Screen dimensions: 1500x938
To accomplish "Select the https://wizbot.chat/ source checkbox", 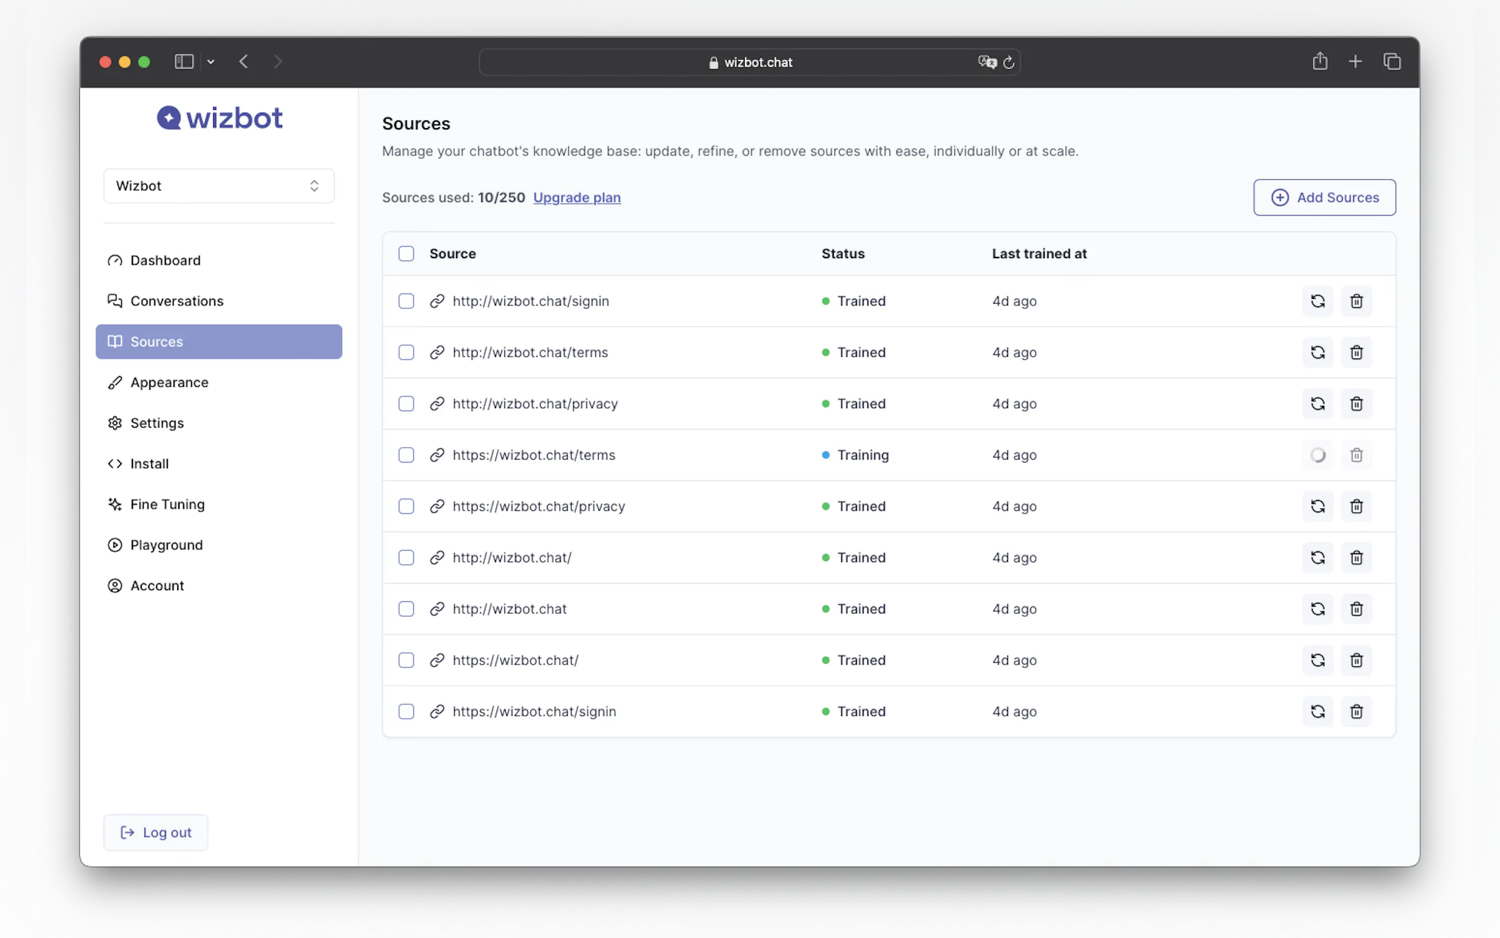I will [406, 660].
